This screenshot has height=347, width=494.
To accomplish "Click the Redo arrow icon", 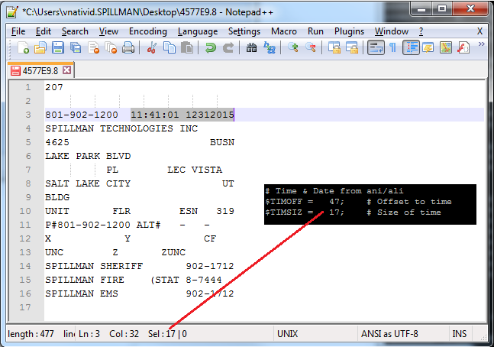I will coord(228,48).
